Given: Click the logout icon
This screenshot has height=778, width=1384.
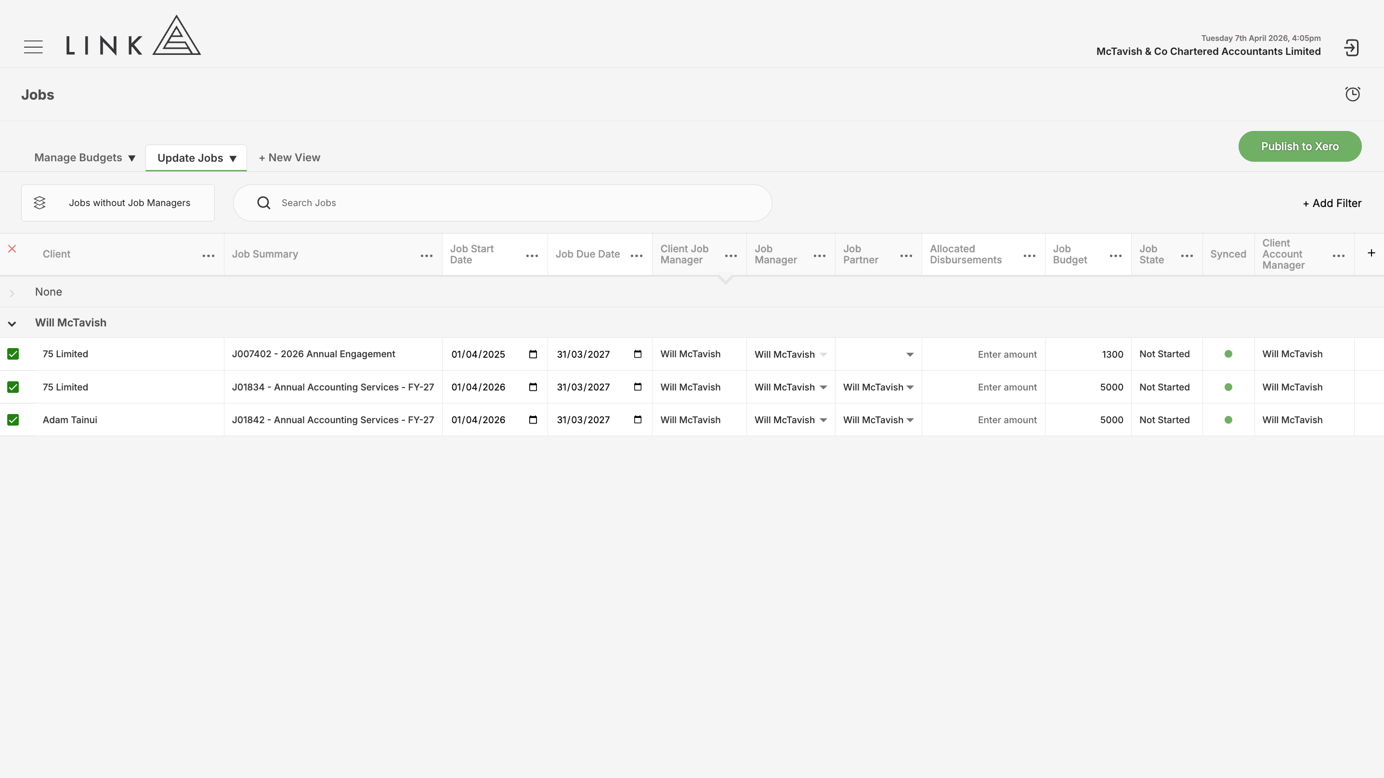Looking at the screenshot, I should coord(1351,48).
